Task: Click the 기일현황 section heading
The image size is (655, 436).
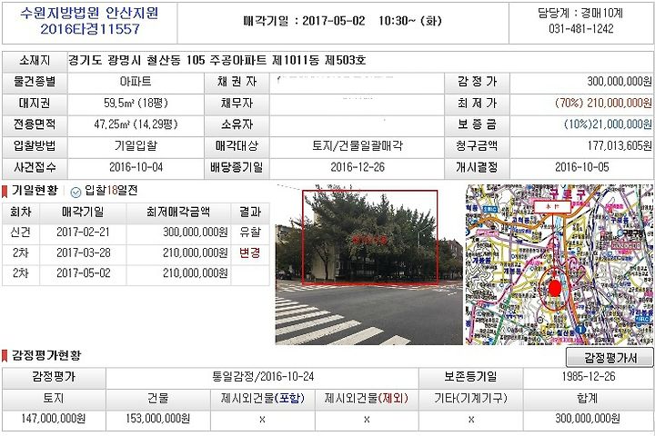Action: [35, 191]
